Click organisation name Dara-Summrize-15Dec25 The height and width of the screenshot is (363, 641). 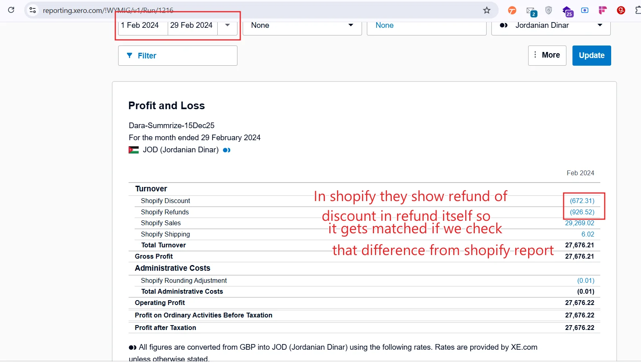[x=172, y=125]
